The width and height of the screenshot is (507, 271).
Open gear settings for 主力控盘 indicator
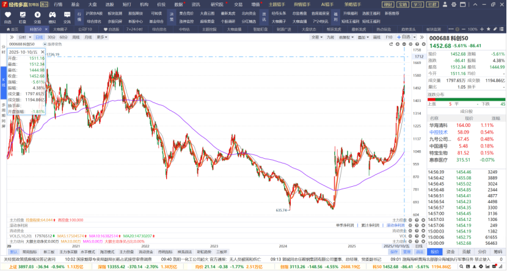click(410, 220)
